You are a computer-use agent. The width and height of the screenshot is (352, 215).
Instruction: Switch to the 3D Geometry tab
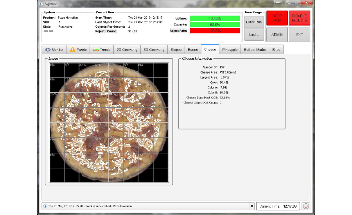click(154, 50)
